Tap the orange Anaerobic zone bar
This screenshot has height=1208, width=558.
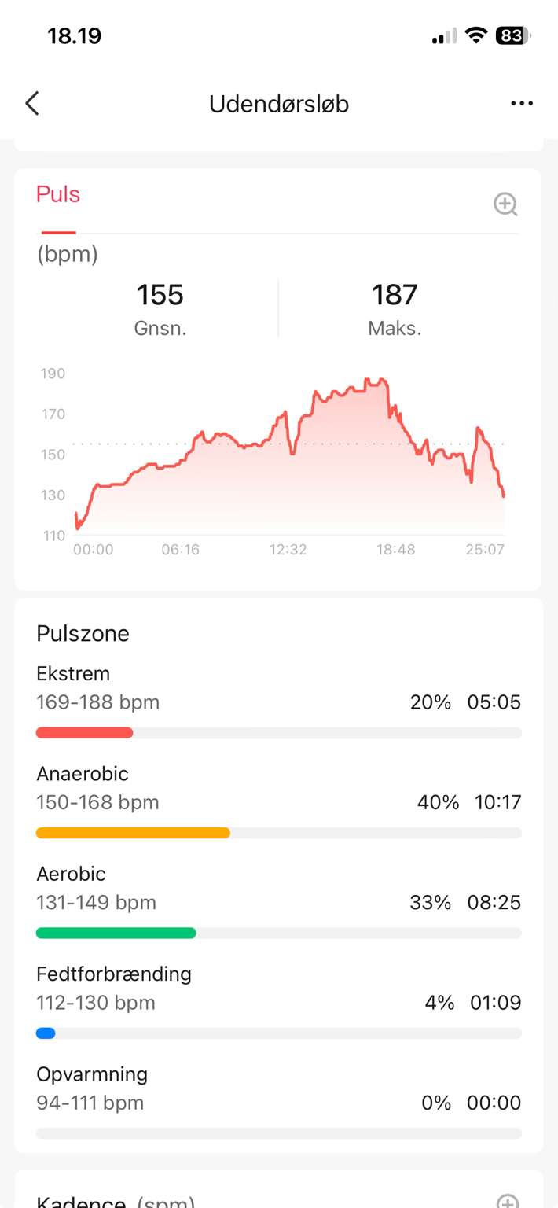pyautogui.click(x=133, y=833)
